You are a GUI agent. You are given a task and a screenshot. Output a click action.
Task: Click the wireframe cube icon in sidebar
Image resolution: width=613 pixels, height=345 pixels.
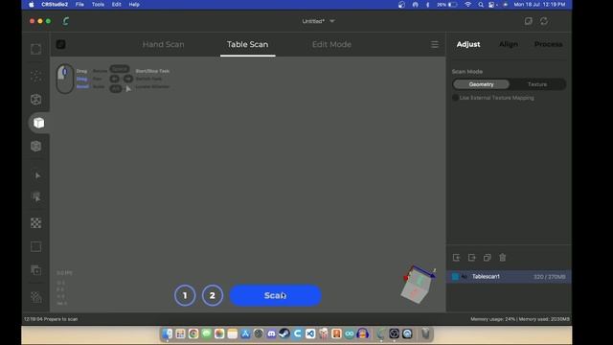[x=36, y=100]
